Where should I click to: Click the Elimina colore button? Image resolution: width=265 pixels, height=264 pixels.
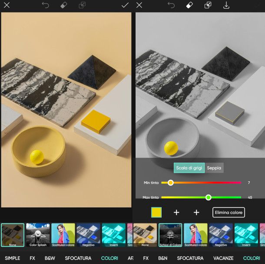click(229, 212)
